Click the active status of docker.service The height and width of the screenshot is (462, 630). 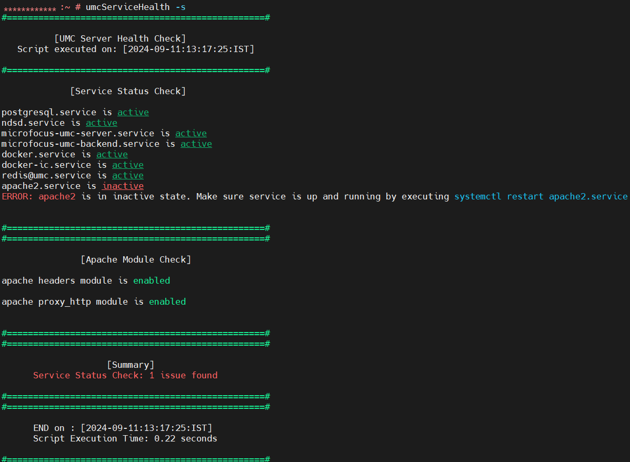[112, 155]
